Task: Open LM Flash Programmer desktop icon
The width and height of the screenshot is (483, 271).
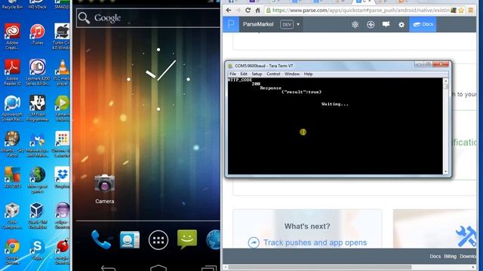Action: point(37,108)
